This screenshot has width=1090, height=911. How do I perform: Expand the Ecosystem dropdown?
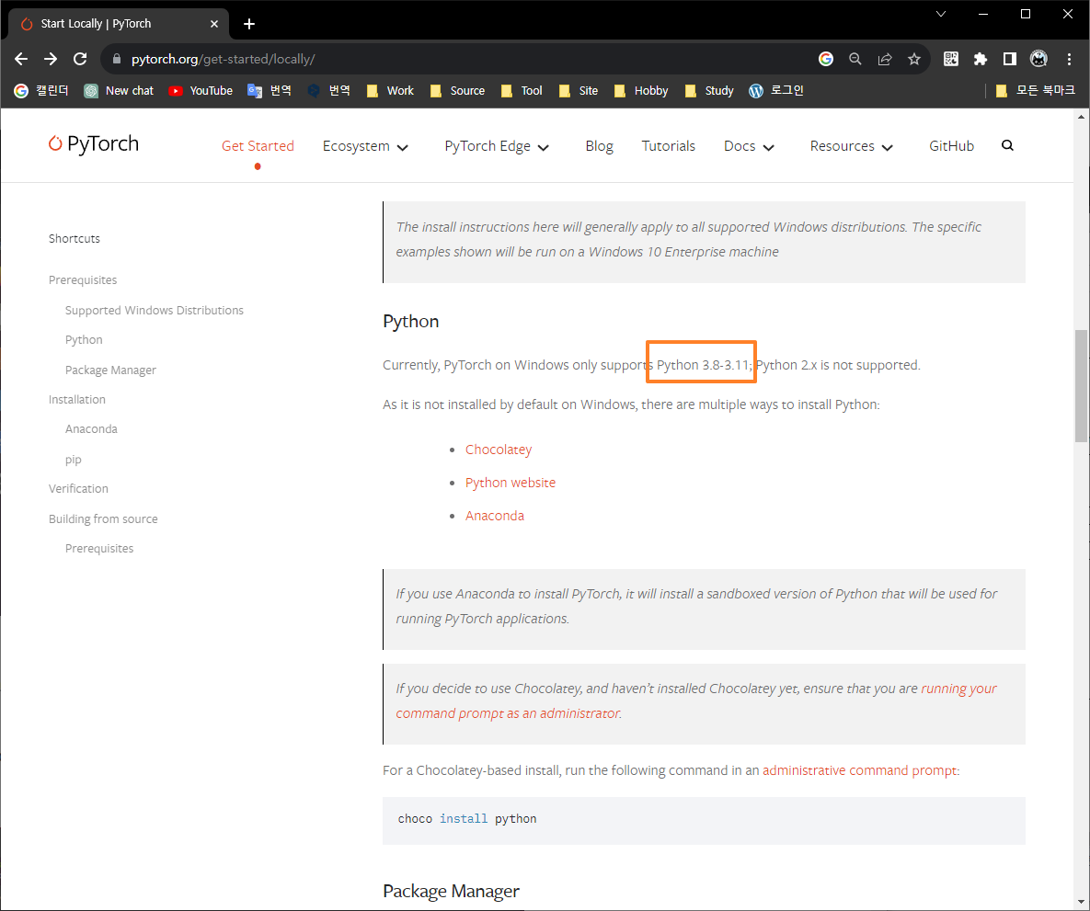coord(364,145)
